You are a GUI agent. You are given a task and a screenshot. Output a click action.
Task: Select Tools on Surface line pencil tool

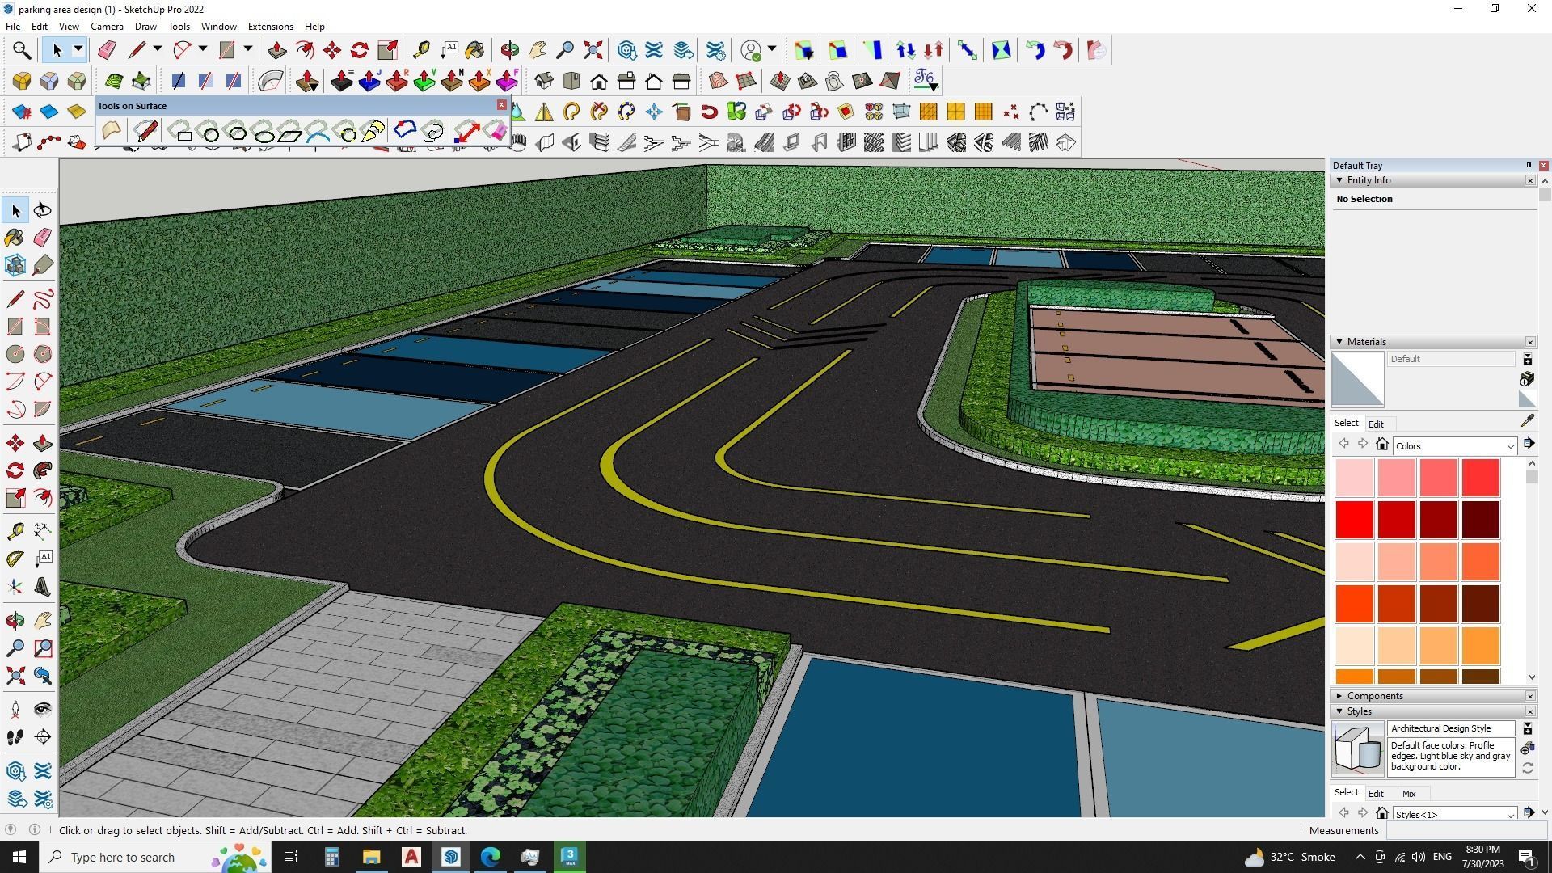pyautogui.click(x=145, y=131)
